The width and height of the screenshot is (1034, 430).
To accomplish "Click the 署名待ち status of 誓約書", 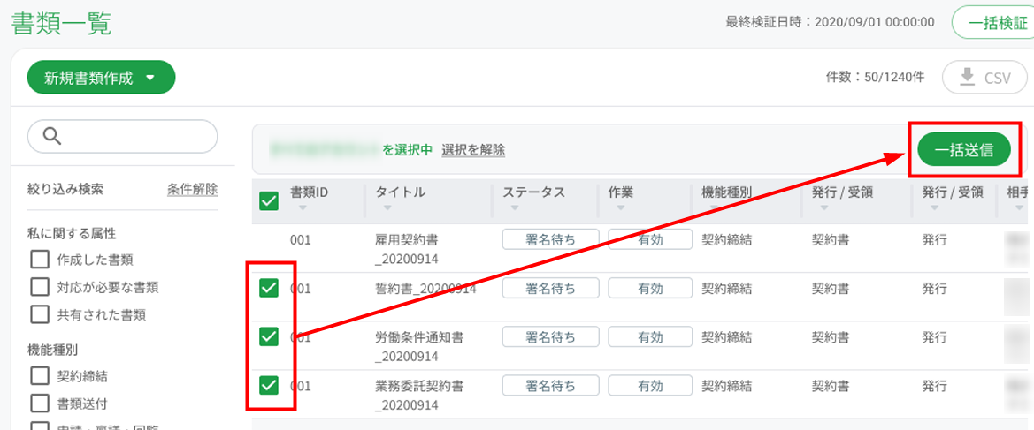I will [551, 289].
